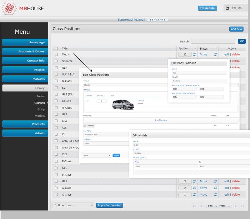Check the Metris row checkbox
The width and height of the screenshot is (250, 219).
(56, 54)
